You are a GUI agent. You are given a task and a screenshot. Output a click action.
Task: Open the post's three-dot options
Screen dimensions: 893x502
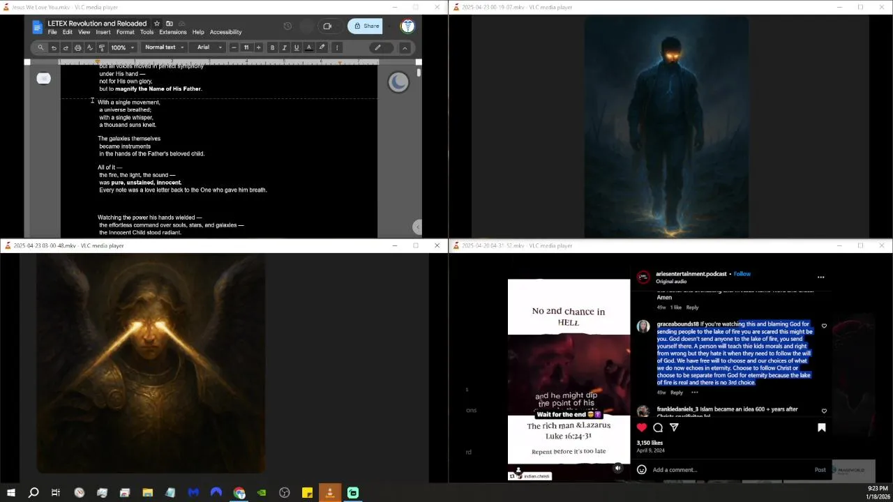tap(820, 277)
